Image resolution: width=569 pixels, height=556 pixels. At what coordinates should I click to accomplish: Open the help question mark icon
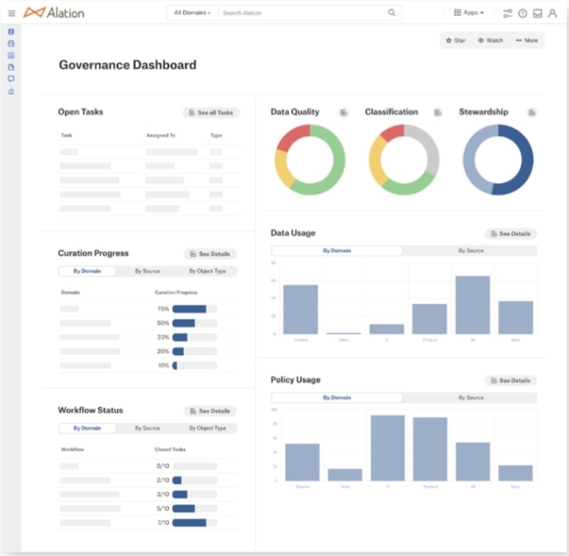[523, 13]
